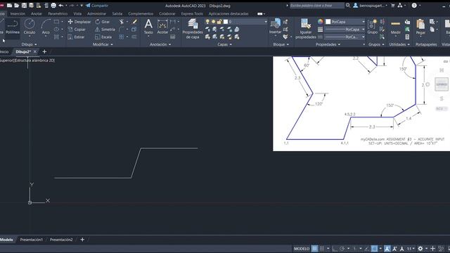Toggle object snap in status bar
This screenshot has width=450, height=253.
pyautogui.click(x=374, y=248)
